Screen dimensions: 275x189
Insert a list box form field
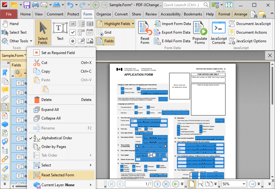(81, 24)
